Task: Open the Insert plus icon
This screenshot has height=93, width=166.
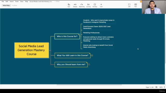Action: [101, 5]
